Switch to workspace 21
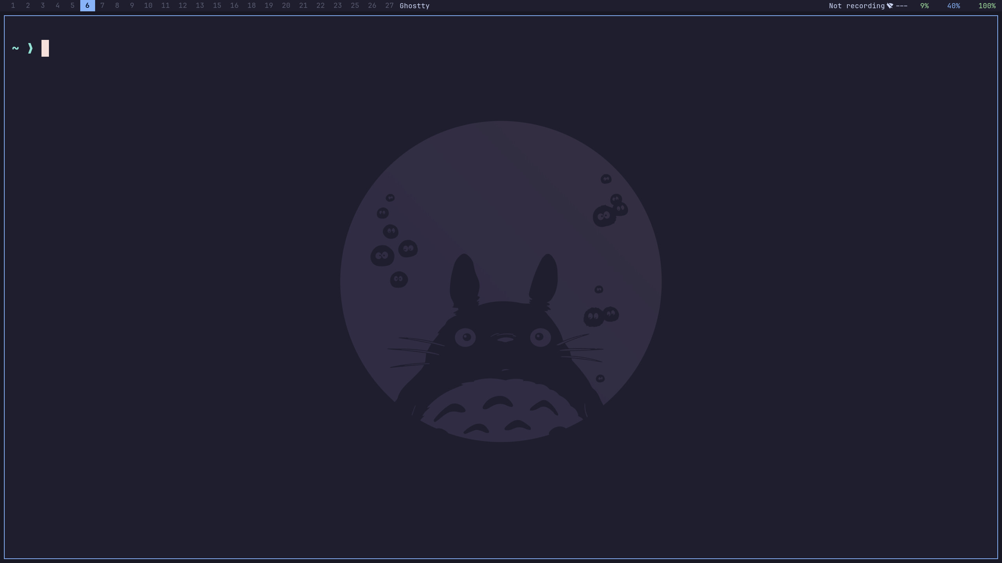Image resolution: width=1002 pixels, height=563 pixels. tap(303, 5)
